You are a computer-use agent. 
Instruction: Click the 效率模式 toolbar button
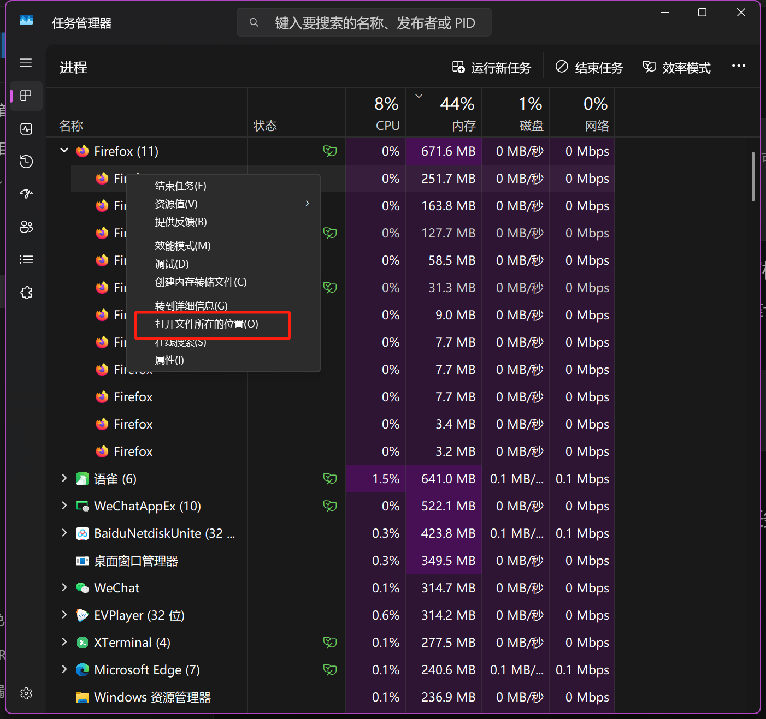pos(676,68)
